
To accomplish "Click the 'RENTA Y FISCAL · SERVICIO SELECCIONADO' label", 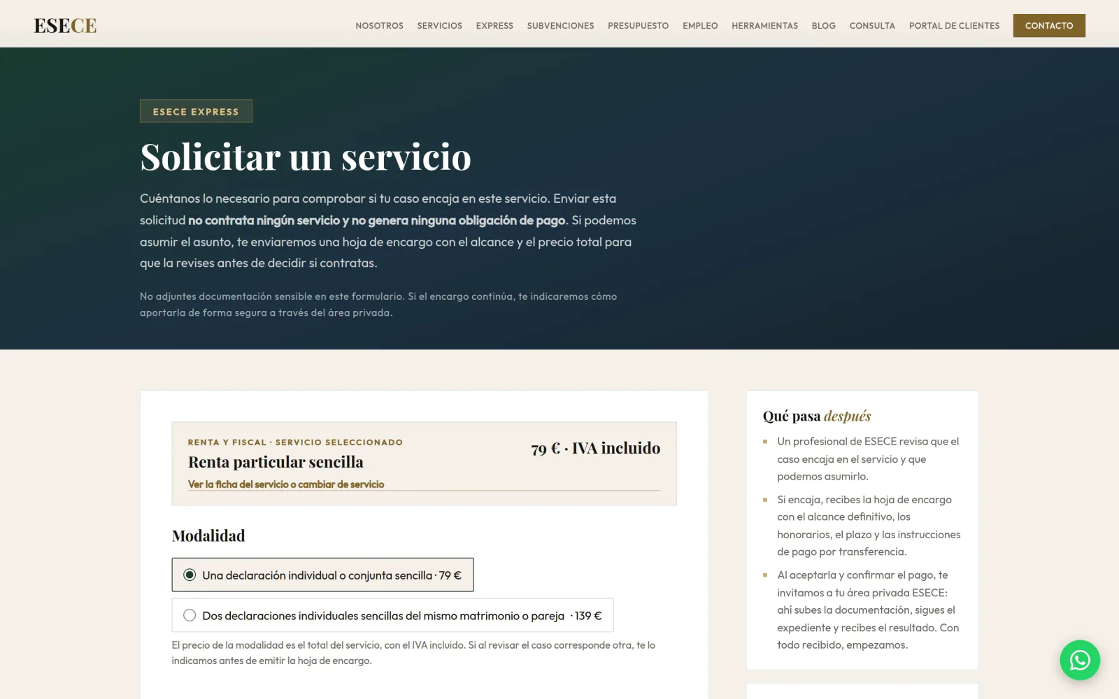I will [295, 442].
